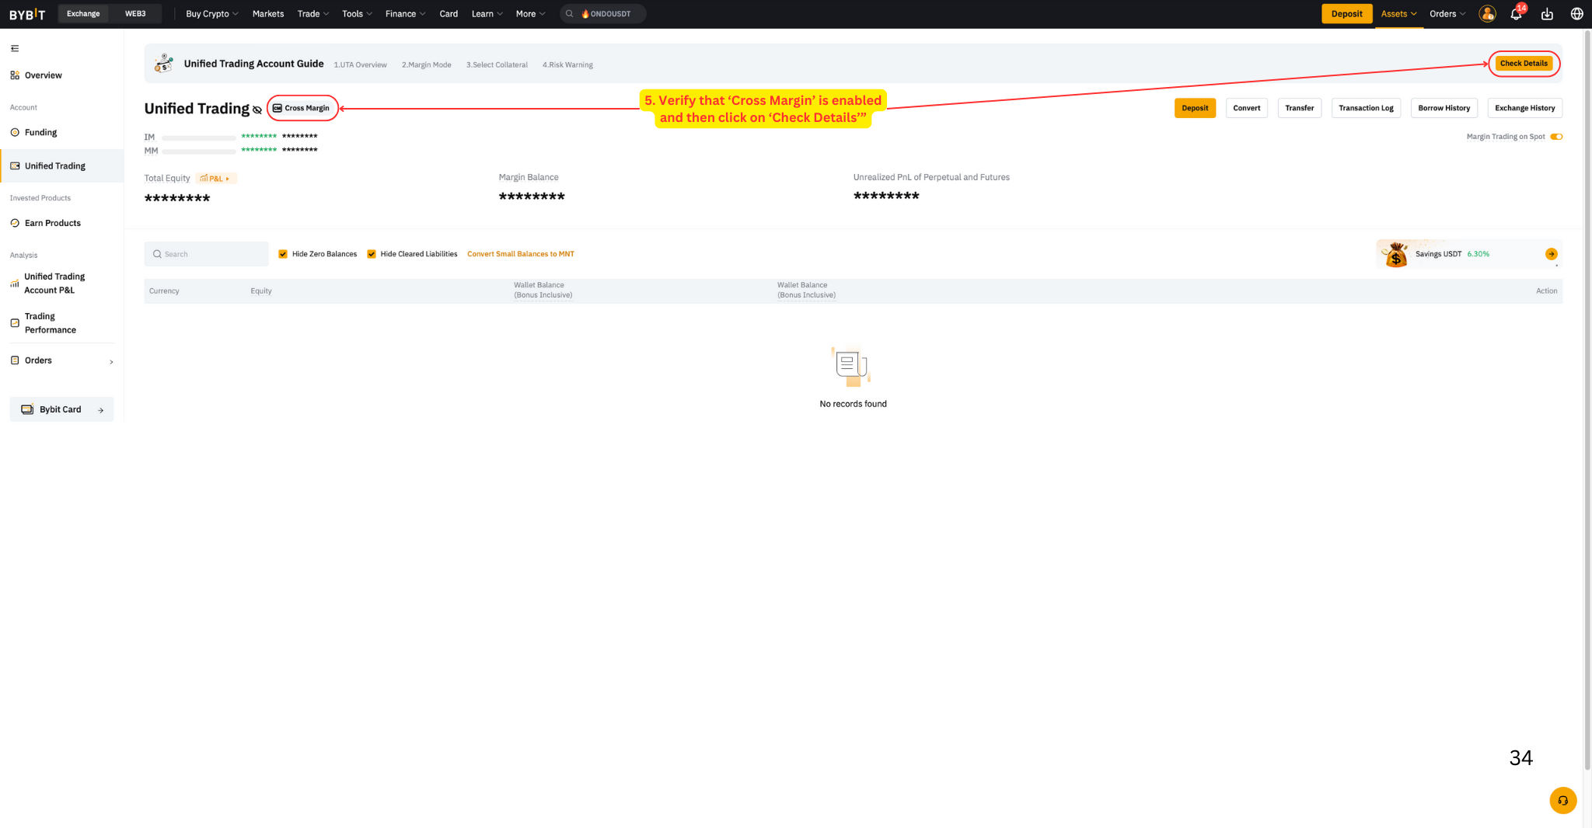Uncheck Hide Cleared Liabilities checkbox
Image resolution: width=1592 pixels, height=828 pixels.
[372, 254]
